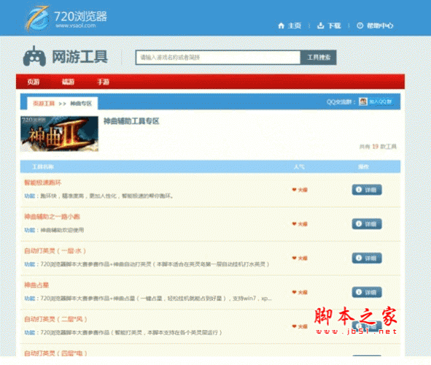Click 详细 button for 神曲占星

367,292
